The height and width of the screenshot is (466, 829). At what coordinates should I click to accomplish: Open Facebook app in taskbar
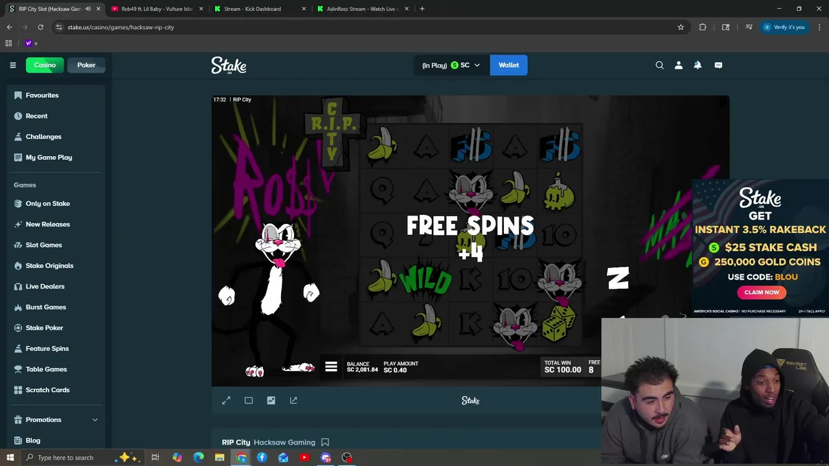pyautogui.click(x=262, y=458)
